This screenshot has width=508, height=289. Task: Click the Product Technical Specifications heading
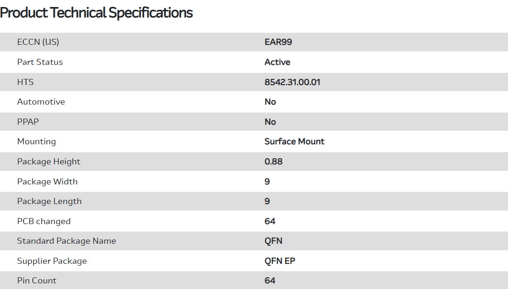(x=96, y=13)
